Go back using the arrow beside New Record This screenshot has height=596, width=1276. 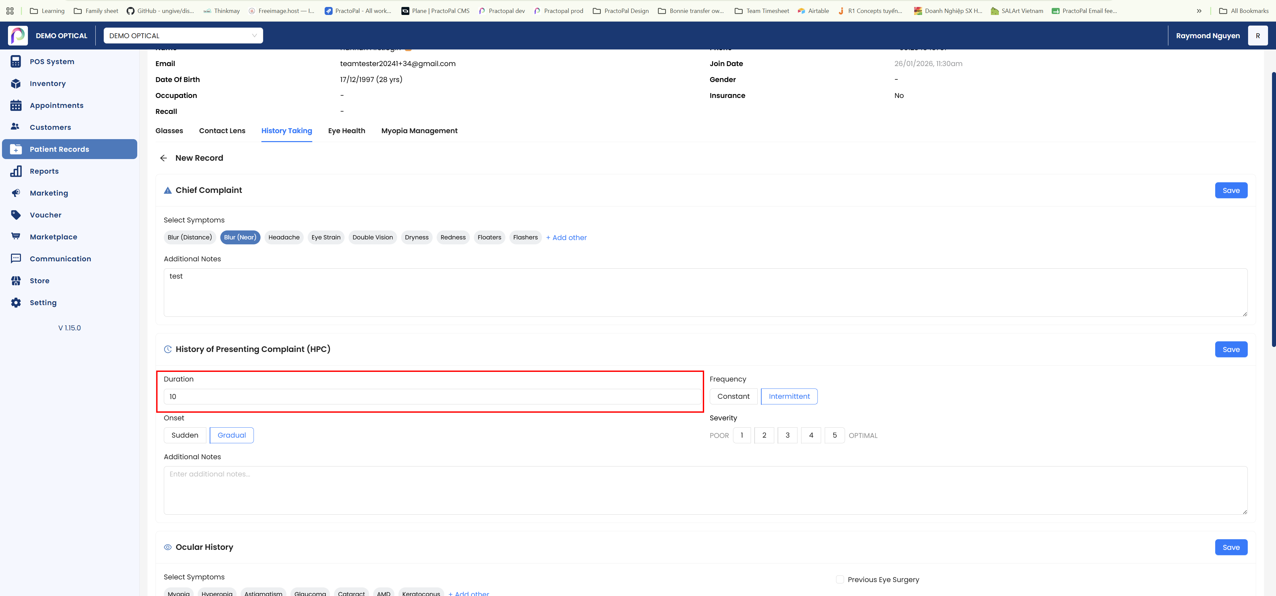pyautogui.click(x=163, y=158)
